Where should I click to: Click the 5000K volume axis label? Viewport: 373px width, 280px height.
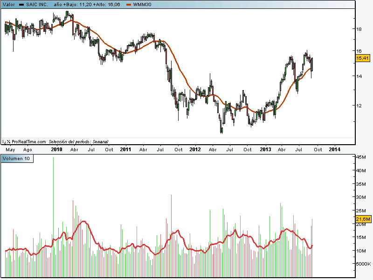coord(364,264)
